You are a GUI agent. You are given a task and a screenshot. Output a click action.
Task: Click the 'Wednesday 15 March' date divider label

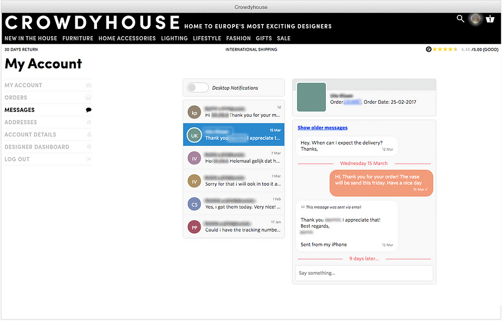click(363, 164)
